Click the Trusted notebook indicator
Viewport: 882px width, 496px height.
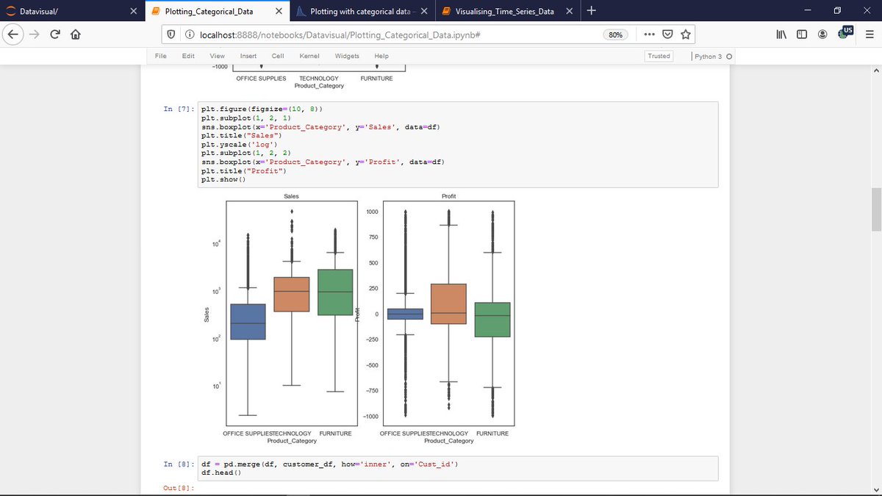coord(659,56)
